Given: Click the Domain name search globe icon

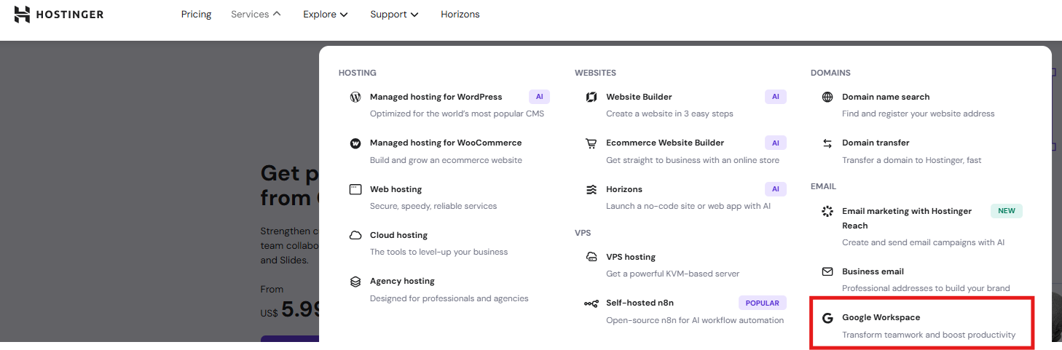Looking at the screenshot, I should [827, 97].
